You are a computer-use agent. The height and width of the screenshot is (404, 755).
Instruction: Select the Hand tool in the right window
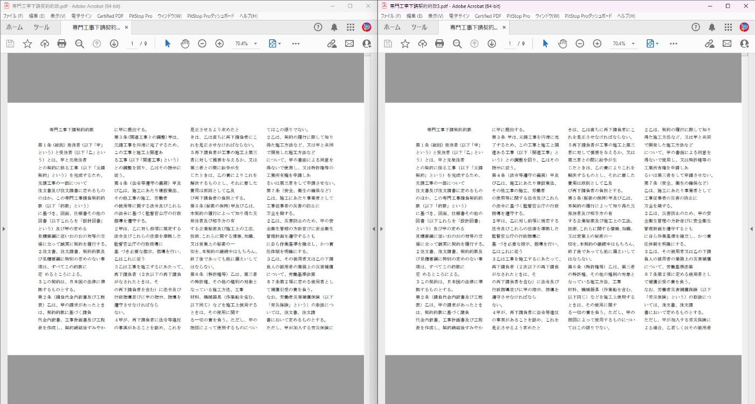point(562,44)
